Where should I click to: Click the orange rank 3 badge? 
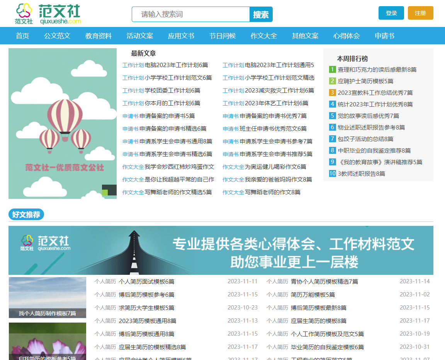pyautogui.click(x=332, y=93)
